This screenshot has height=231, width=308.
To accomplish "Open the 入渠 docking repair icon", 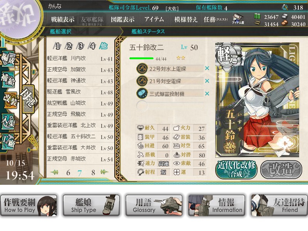I will pyautogui.click(x=8, y=122).
